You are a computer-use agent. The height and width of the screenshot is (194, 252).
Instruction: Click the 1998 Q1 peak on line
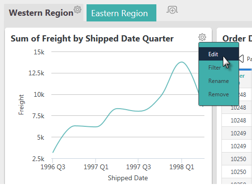tap(182, 62)
